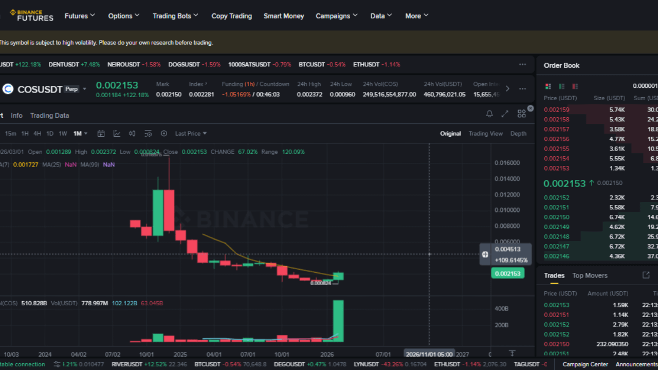Open the Last Price dropdown
This screenshot has height=370, width=658.
pos(191,134)
